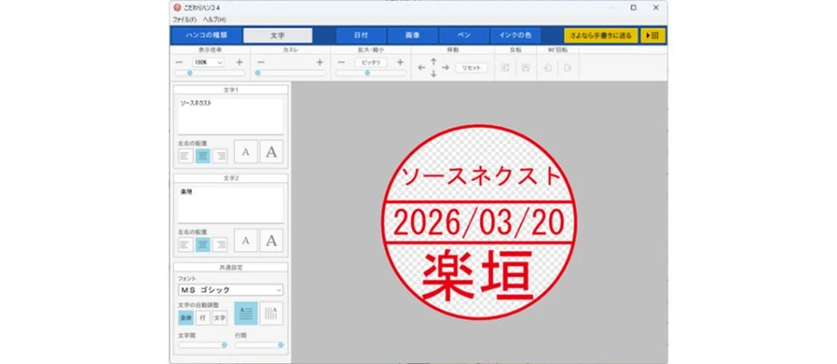The height and width of the screenshot is (364, 837).
Task: Click the リセット button under 移動
Action: click(x=471, y=68)
